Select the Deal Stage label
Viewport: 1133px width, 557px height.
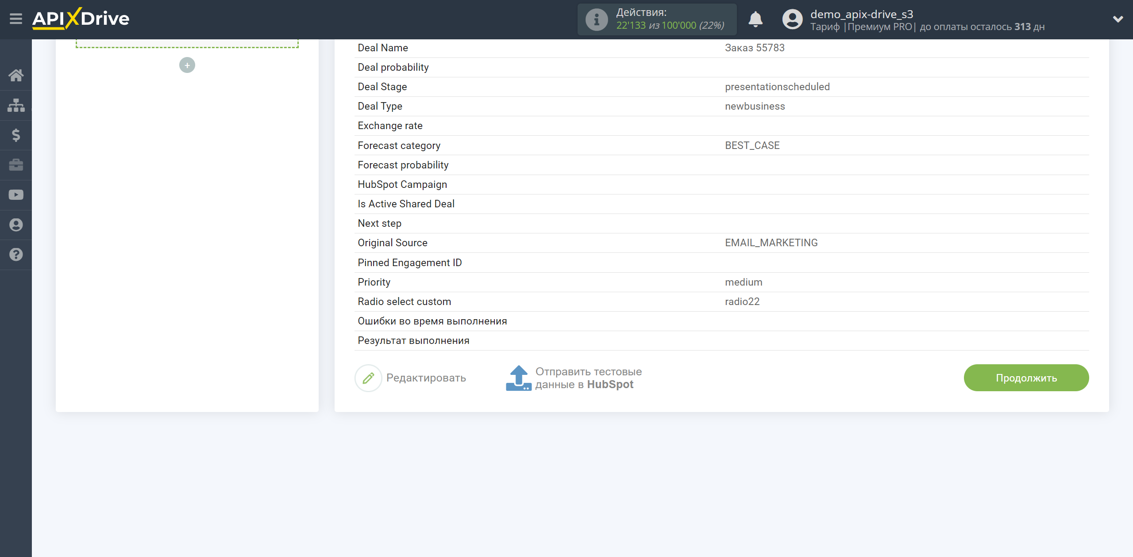382,87
